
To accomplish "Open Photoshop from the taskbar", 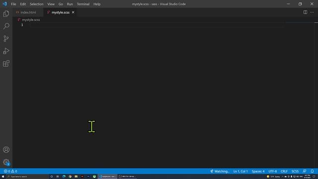I will pyautogui.click(x=88, y=177).
